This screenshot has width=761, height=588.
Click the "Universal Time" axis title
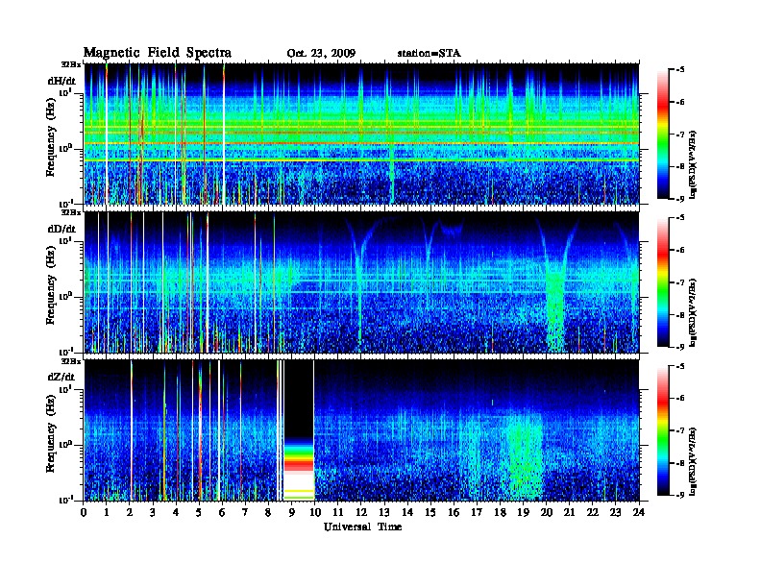(x=362, y=527)
